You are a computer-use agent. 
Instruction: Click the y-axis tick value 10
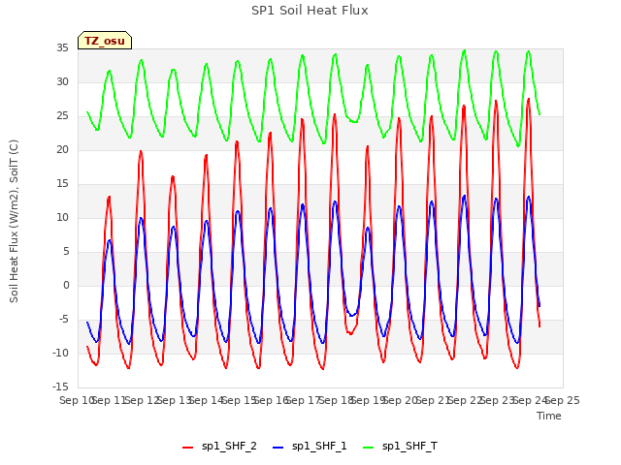(x=62, y=217)
